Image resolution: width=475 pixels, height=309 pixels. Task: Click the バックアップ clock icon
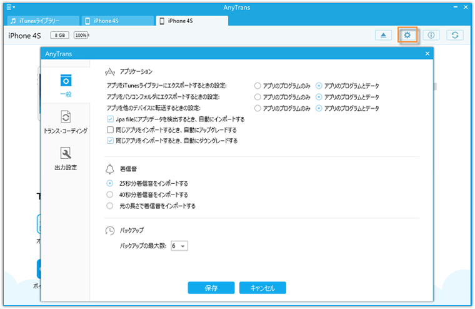[x=109, y=230]
